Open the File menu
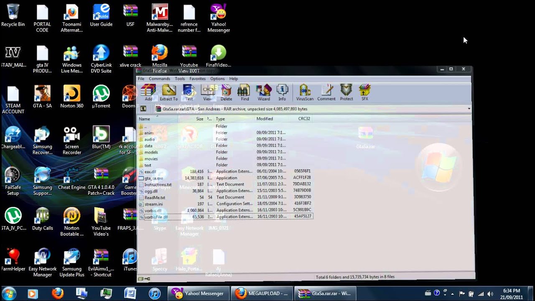 (x=141, y=79)
